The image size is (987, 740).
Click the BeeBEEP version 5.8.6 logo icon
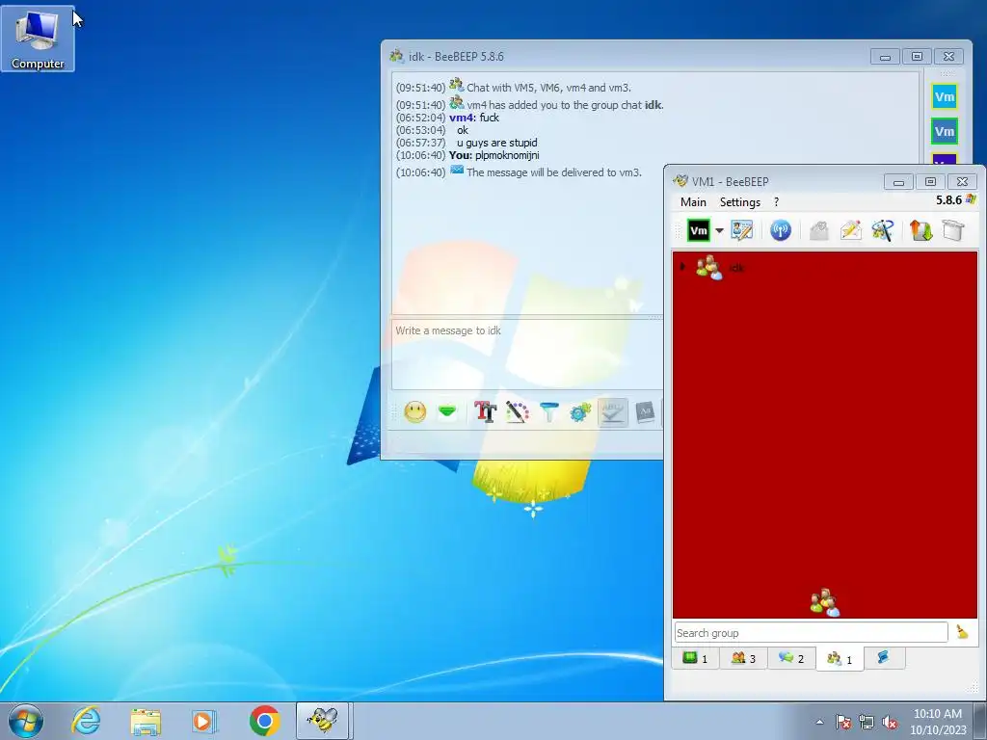(971, 200)
